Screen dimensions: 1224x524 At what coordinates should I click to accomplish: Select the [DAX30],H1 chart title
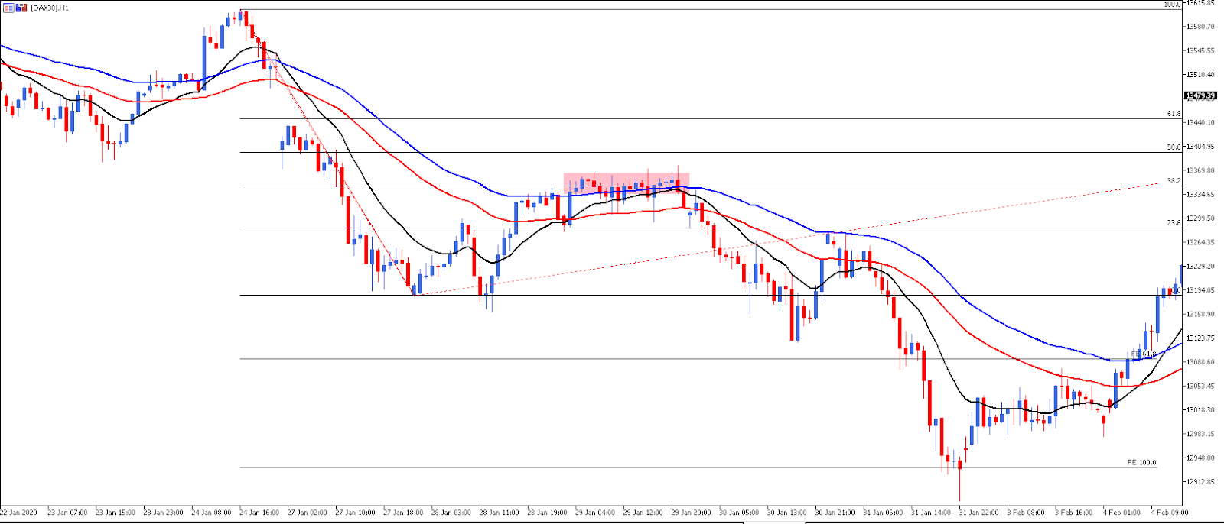pos(50,8)
